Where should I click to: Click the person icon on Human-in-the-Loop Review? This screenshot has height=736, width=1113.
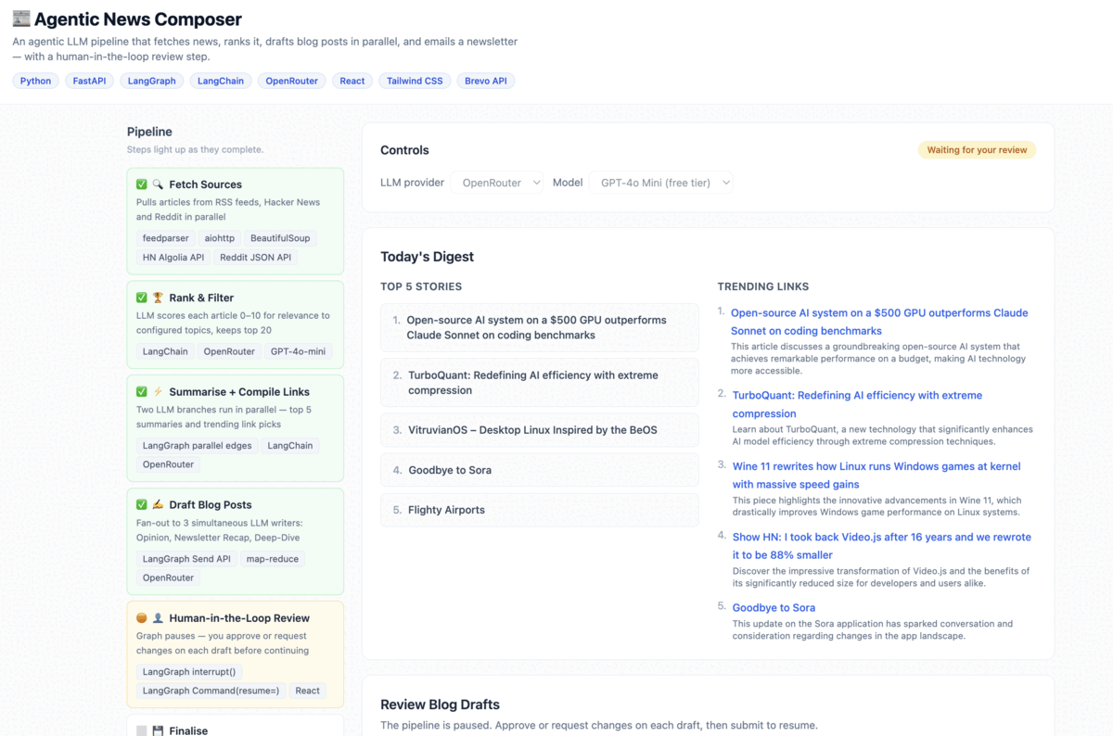click(158, 617)
